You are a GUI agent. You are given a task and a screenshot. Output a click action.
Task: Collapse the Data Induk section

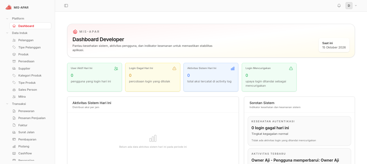tap(7, 33)
